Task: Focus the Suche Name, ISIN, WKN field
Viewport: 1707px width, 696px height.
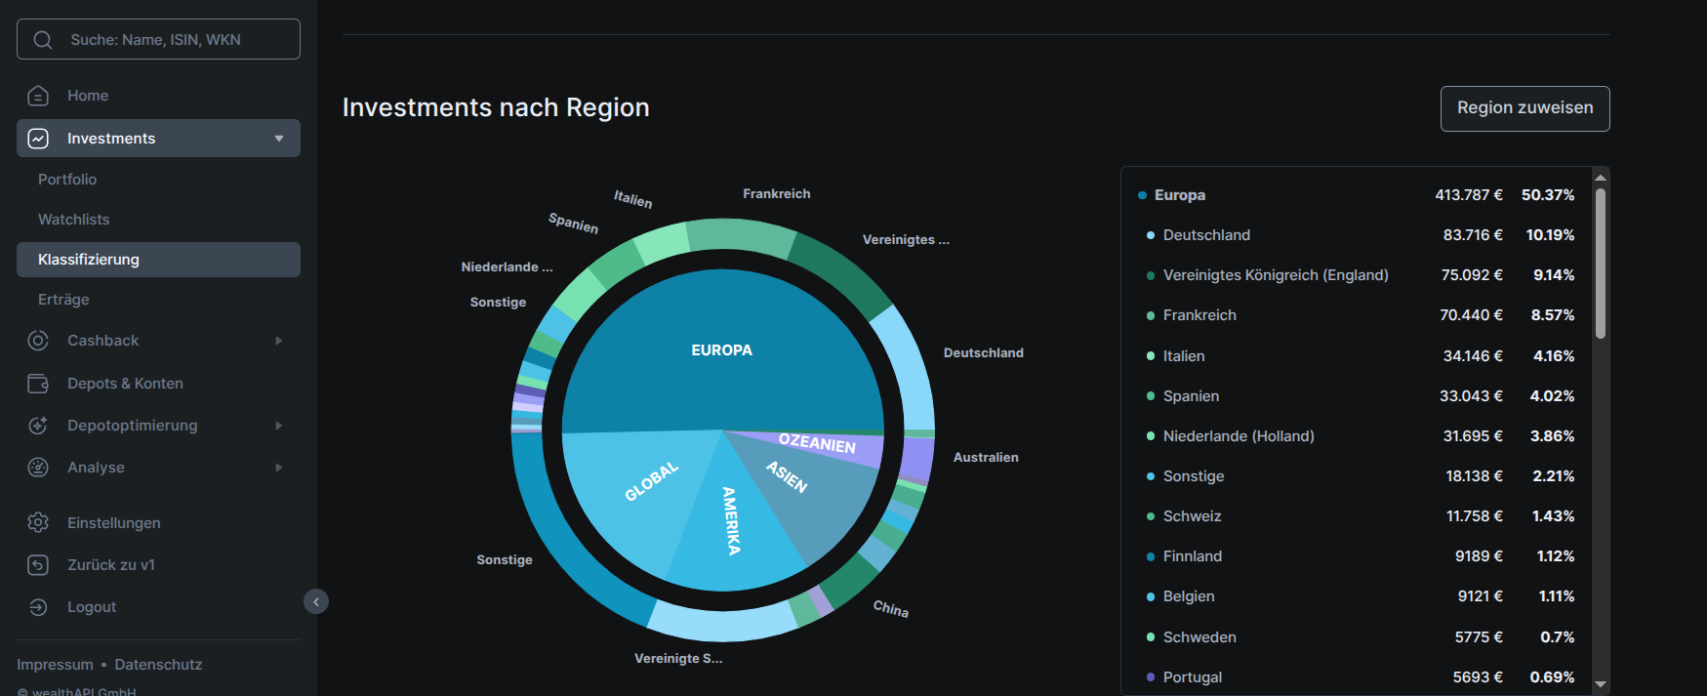Action: [158, 39]
